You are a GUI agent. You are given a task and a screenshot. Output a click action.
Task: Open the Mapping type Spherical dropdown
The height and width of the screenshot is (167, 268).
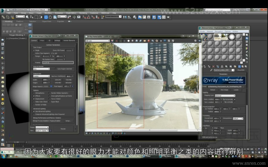tap(225, 96)
